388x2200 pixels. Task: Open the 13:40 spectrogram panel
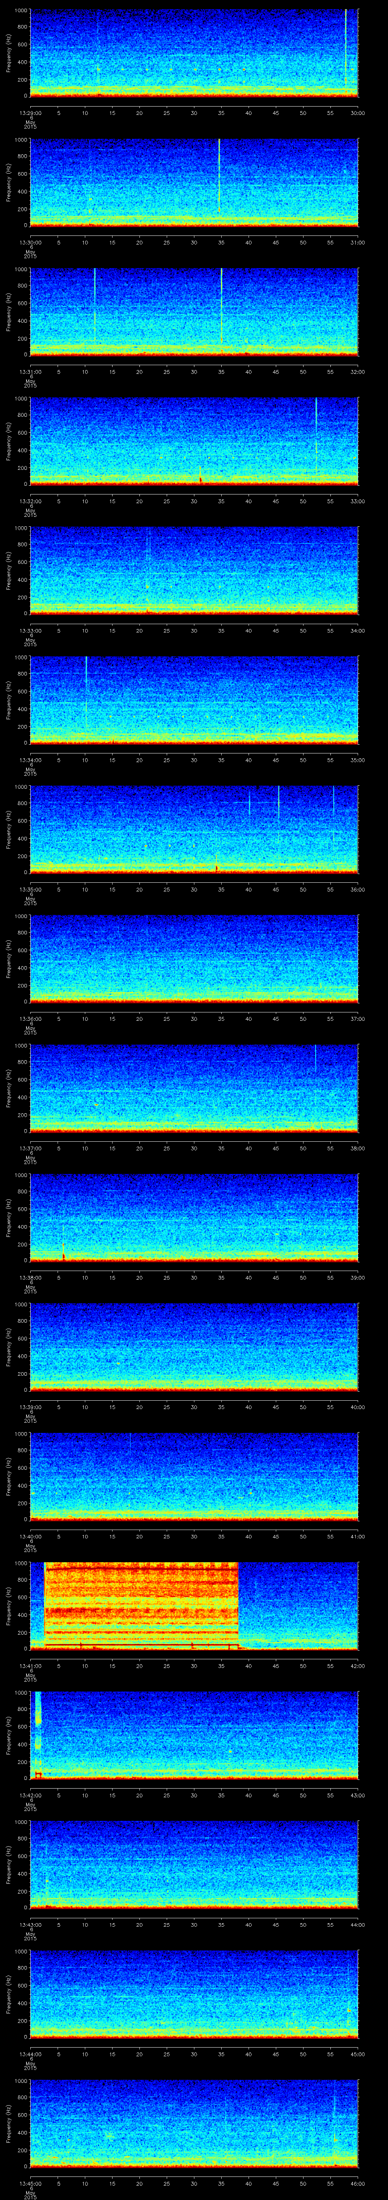[x=194, y=1476]
